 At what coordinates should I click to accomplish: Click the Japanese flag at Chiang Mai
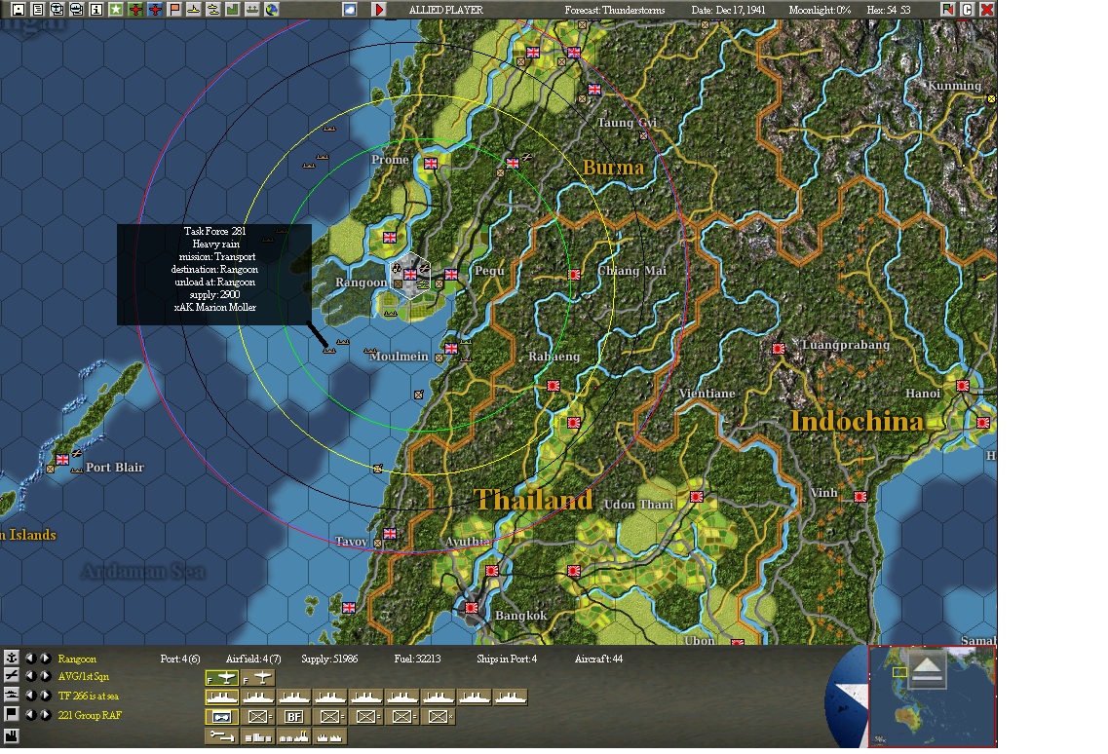[x=575, y=274]
